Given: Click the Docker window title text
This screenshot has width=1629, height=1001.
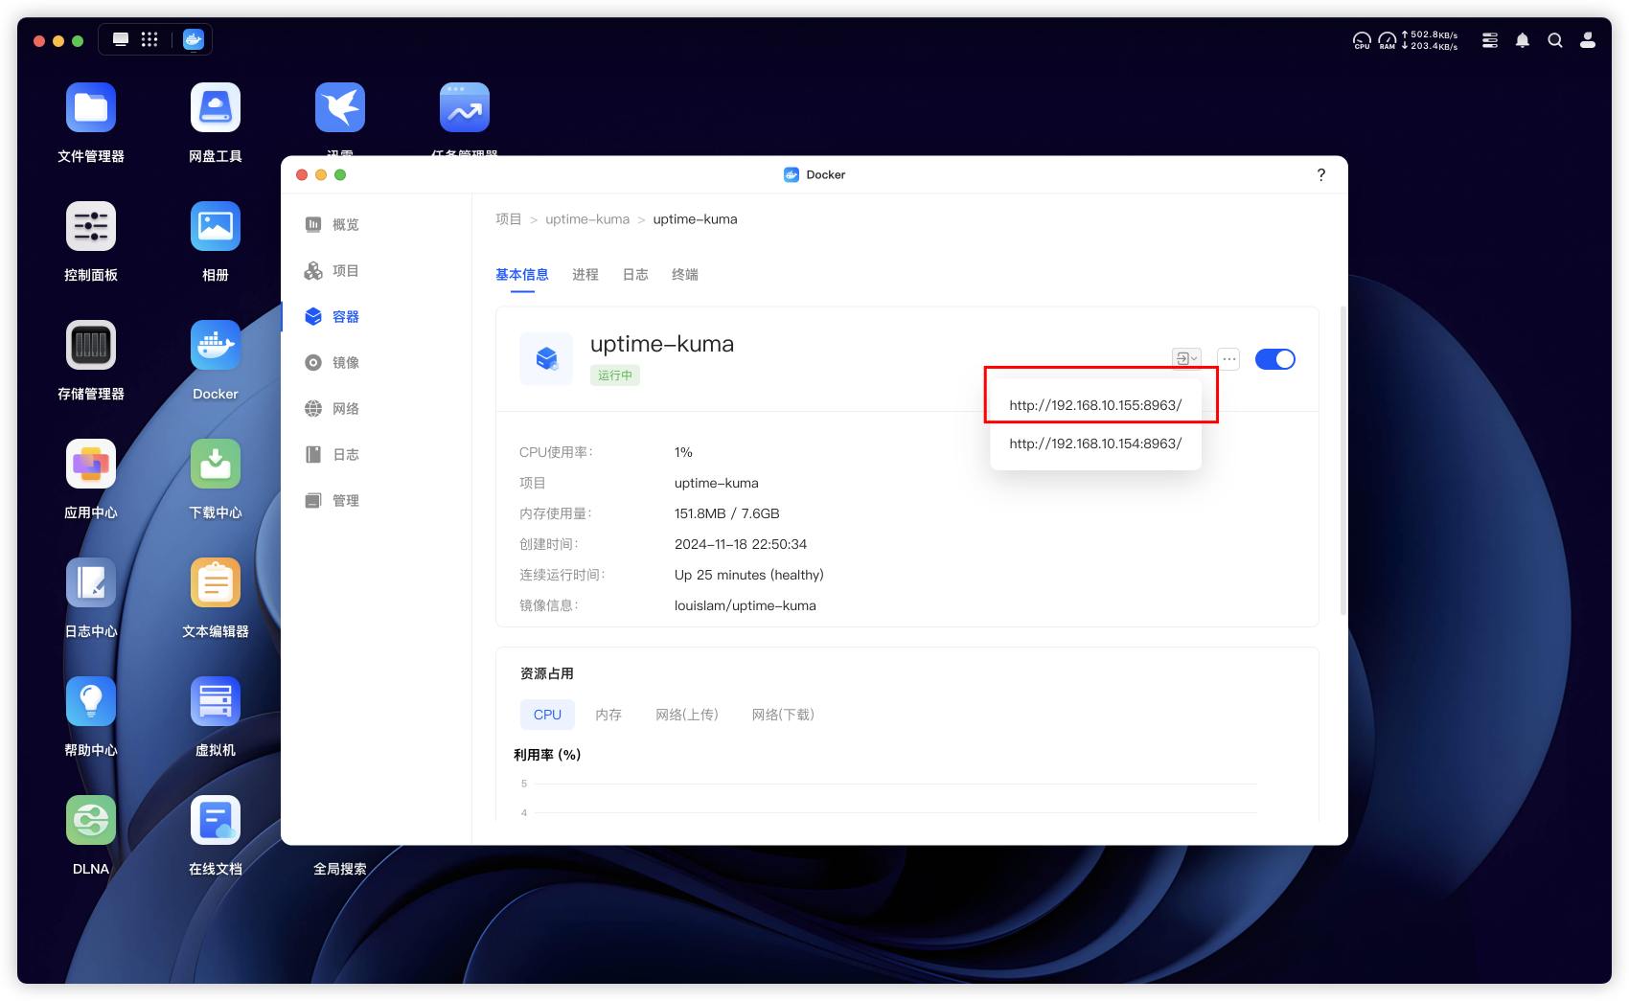Looking at the screenshot, I should tap(826, 174).
